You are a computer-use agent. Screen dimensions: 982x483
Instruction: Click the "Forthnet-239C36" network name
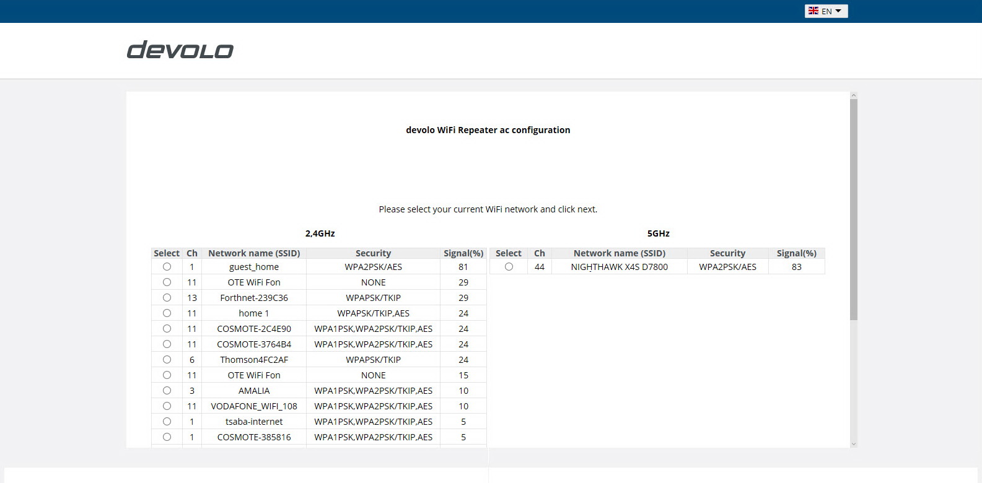pos(254,298)
